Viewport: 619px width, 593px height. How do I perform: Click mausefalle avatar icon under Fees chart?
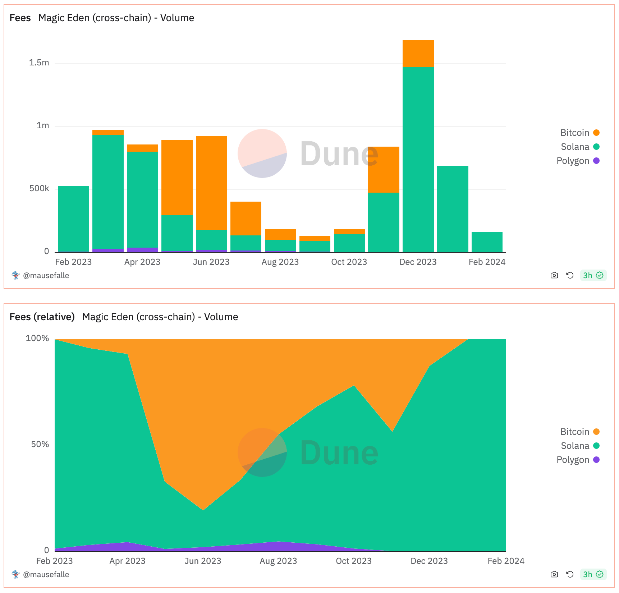click(x=15, y=275)
